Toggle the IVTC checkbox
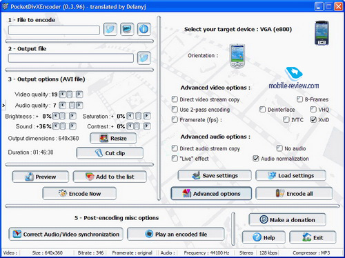 coord(286,119)
